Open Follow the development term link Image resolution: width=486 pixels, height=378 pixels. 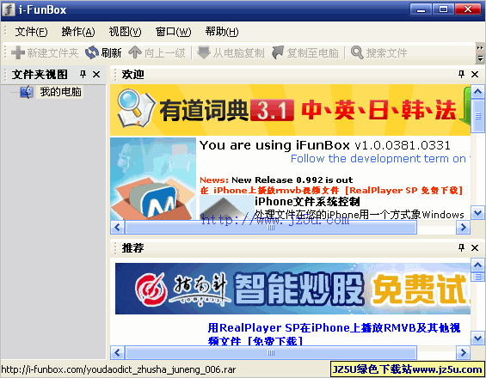[x=380, y=159]
